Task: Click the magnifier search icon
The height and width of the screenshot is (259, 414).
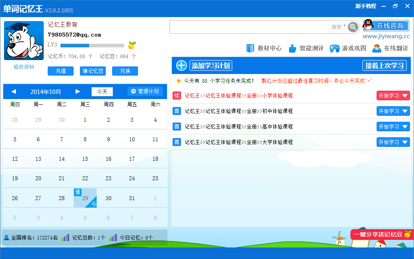Action: coord(353,27)
